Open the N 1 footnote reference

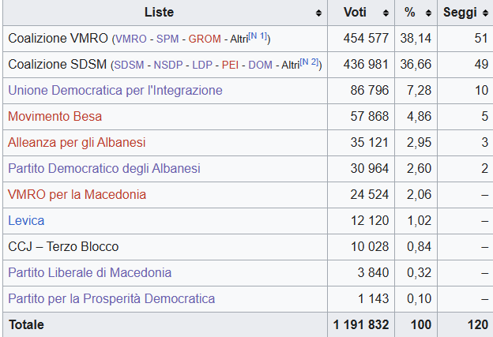(257, 36)
